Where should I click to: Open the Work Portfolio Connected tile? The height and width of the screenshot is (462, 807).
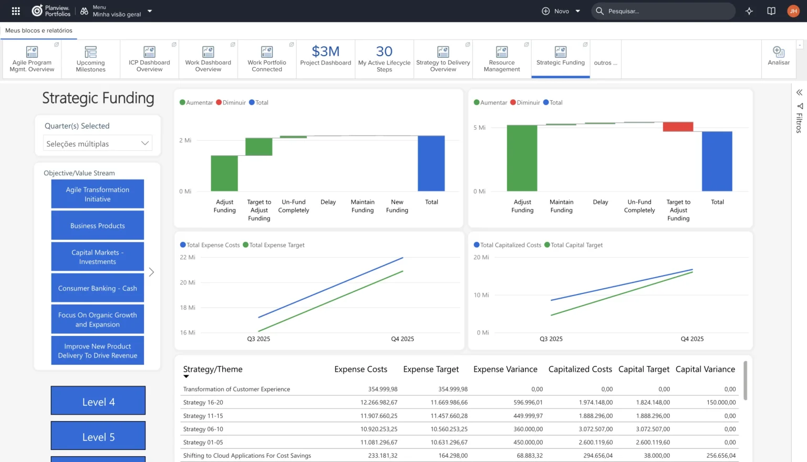click(267, 59)
